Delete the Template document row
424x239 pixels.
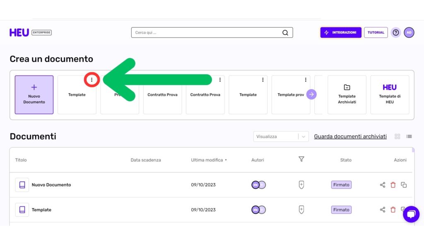tap(393, 210)
